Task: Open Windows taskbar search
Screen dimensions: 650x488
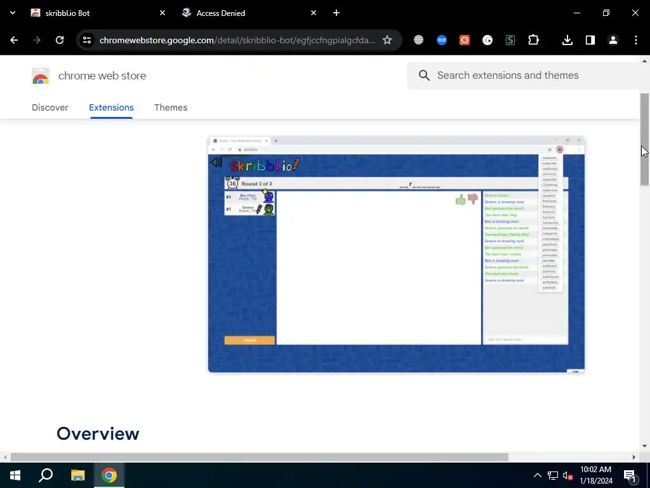Action: point(46,475)
